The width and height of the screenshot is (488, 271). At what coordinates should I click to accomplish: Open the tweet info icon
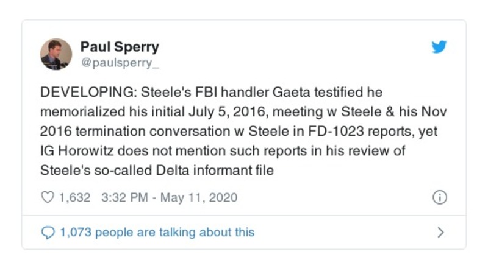(439, 197)
